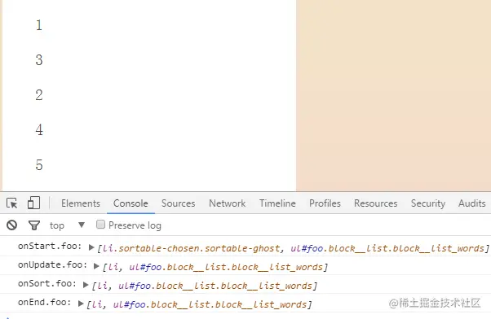This screenshot has width=491, height=319.
Task: Open the Timeline tab
Action: (x=277, y=203)
